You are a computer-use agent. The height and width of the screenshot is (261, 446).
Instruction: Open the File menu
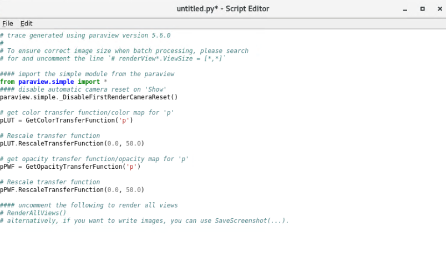tap(7, 23)
